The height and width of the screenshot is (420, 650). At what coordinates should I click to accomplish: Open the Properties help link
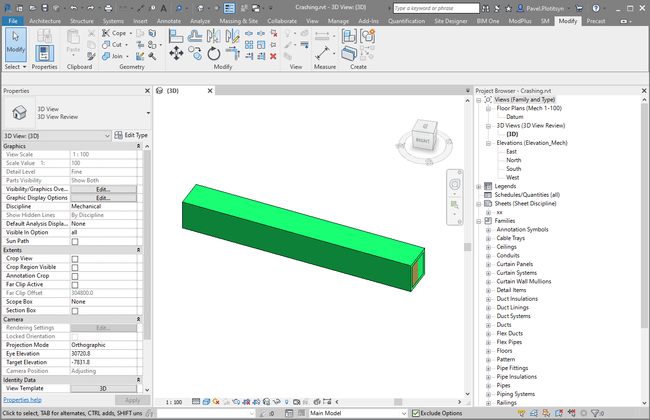(22, 400)
